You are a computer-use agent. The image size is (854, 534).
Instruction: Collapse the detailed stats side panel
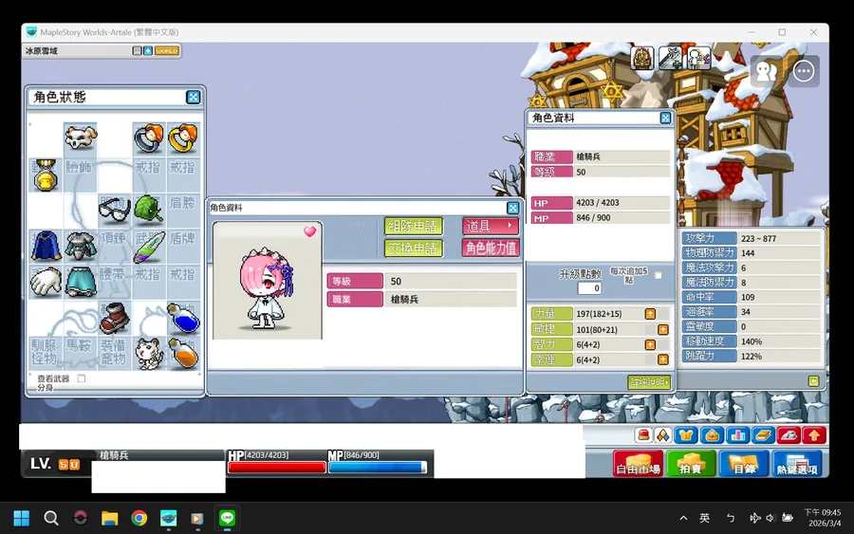(813, 381)
